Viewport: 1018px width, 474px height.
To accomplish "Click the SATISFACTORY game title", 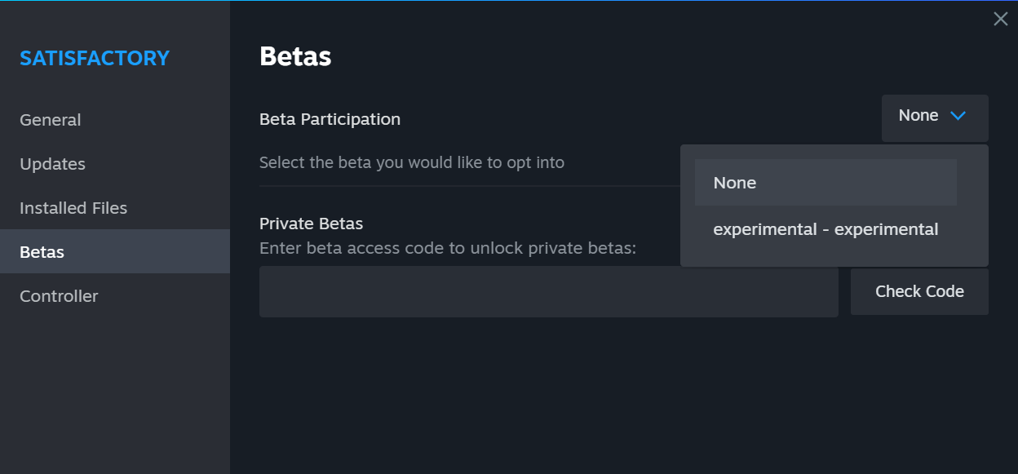I will 95,58.
